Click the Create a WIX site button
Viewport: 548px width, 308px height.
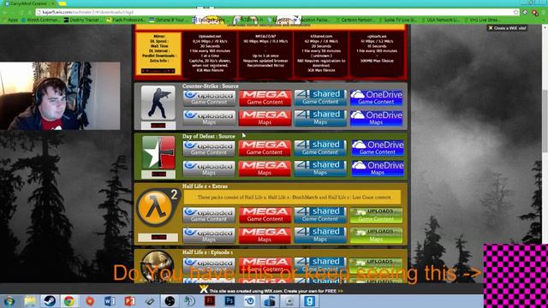coord(507,28)
